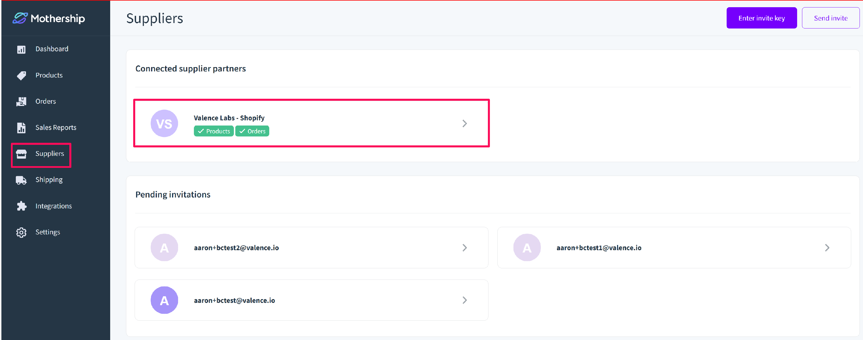
Task: Open the Sales Reports menu label
Action: (x=56, y=128)
